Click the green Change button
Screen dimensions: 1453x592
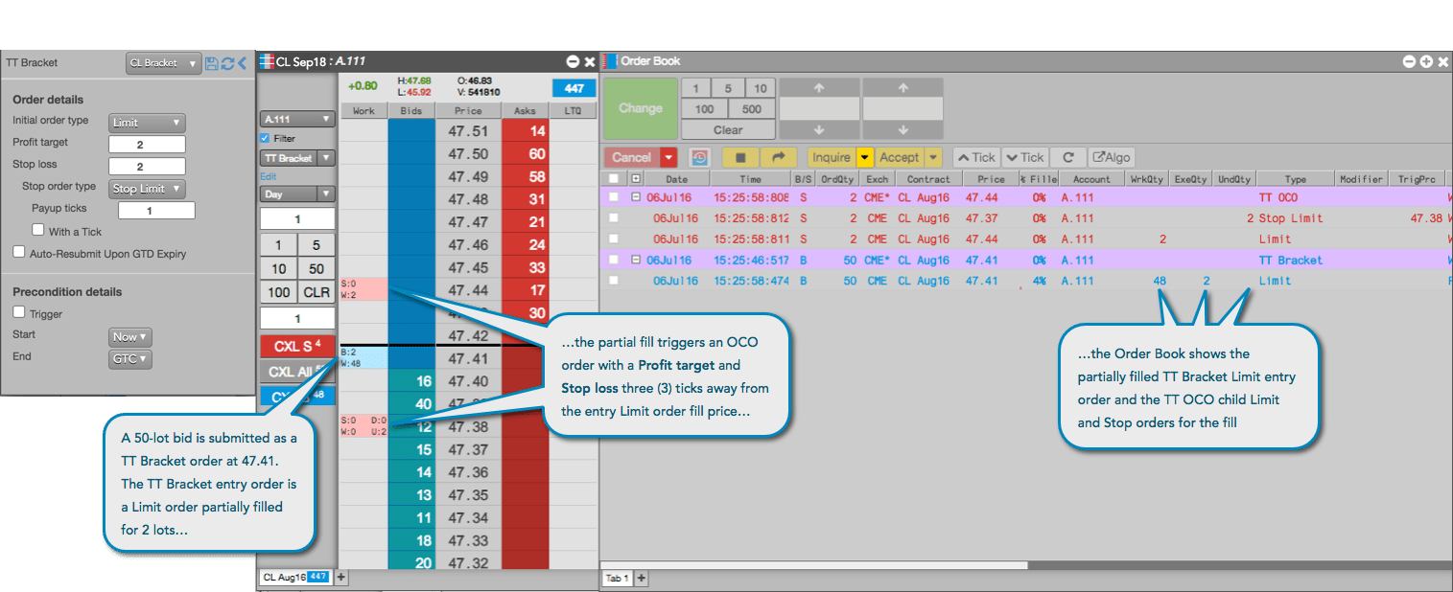coord(641,108)
